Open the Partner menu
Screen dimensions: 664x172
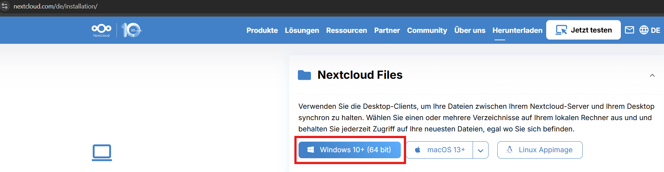click(x=387, y=30)
